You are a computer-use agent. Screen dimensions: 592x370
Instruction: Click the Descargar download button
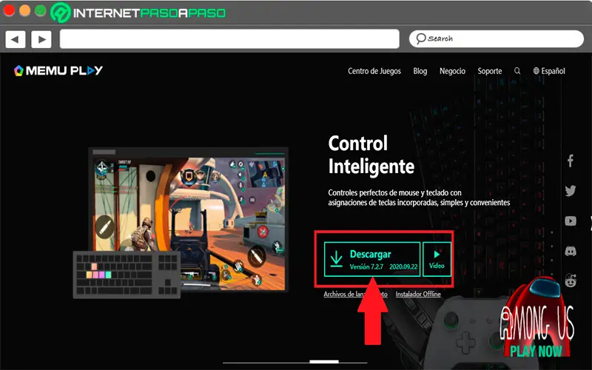tap(372, 260)
